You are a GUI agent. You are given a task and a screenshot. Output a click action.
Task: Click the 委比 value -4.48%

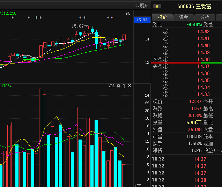click(x=194, y=24)
